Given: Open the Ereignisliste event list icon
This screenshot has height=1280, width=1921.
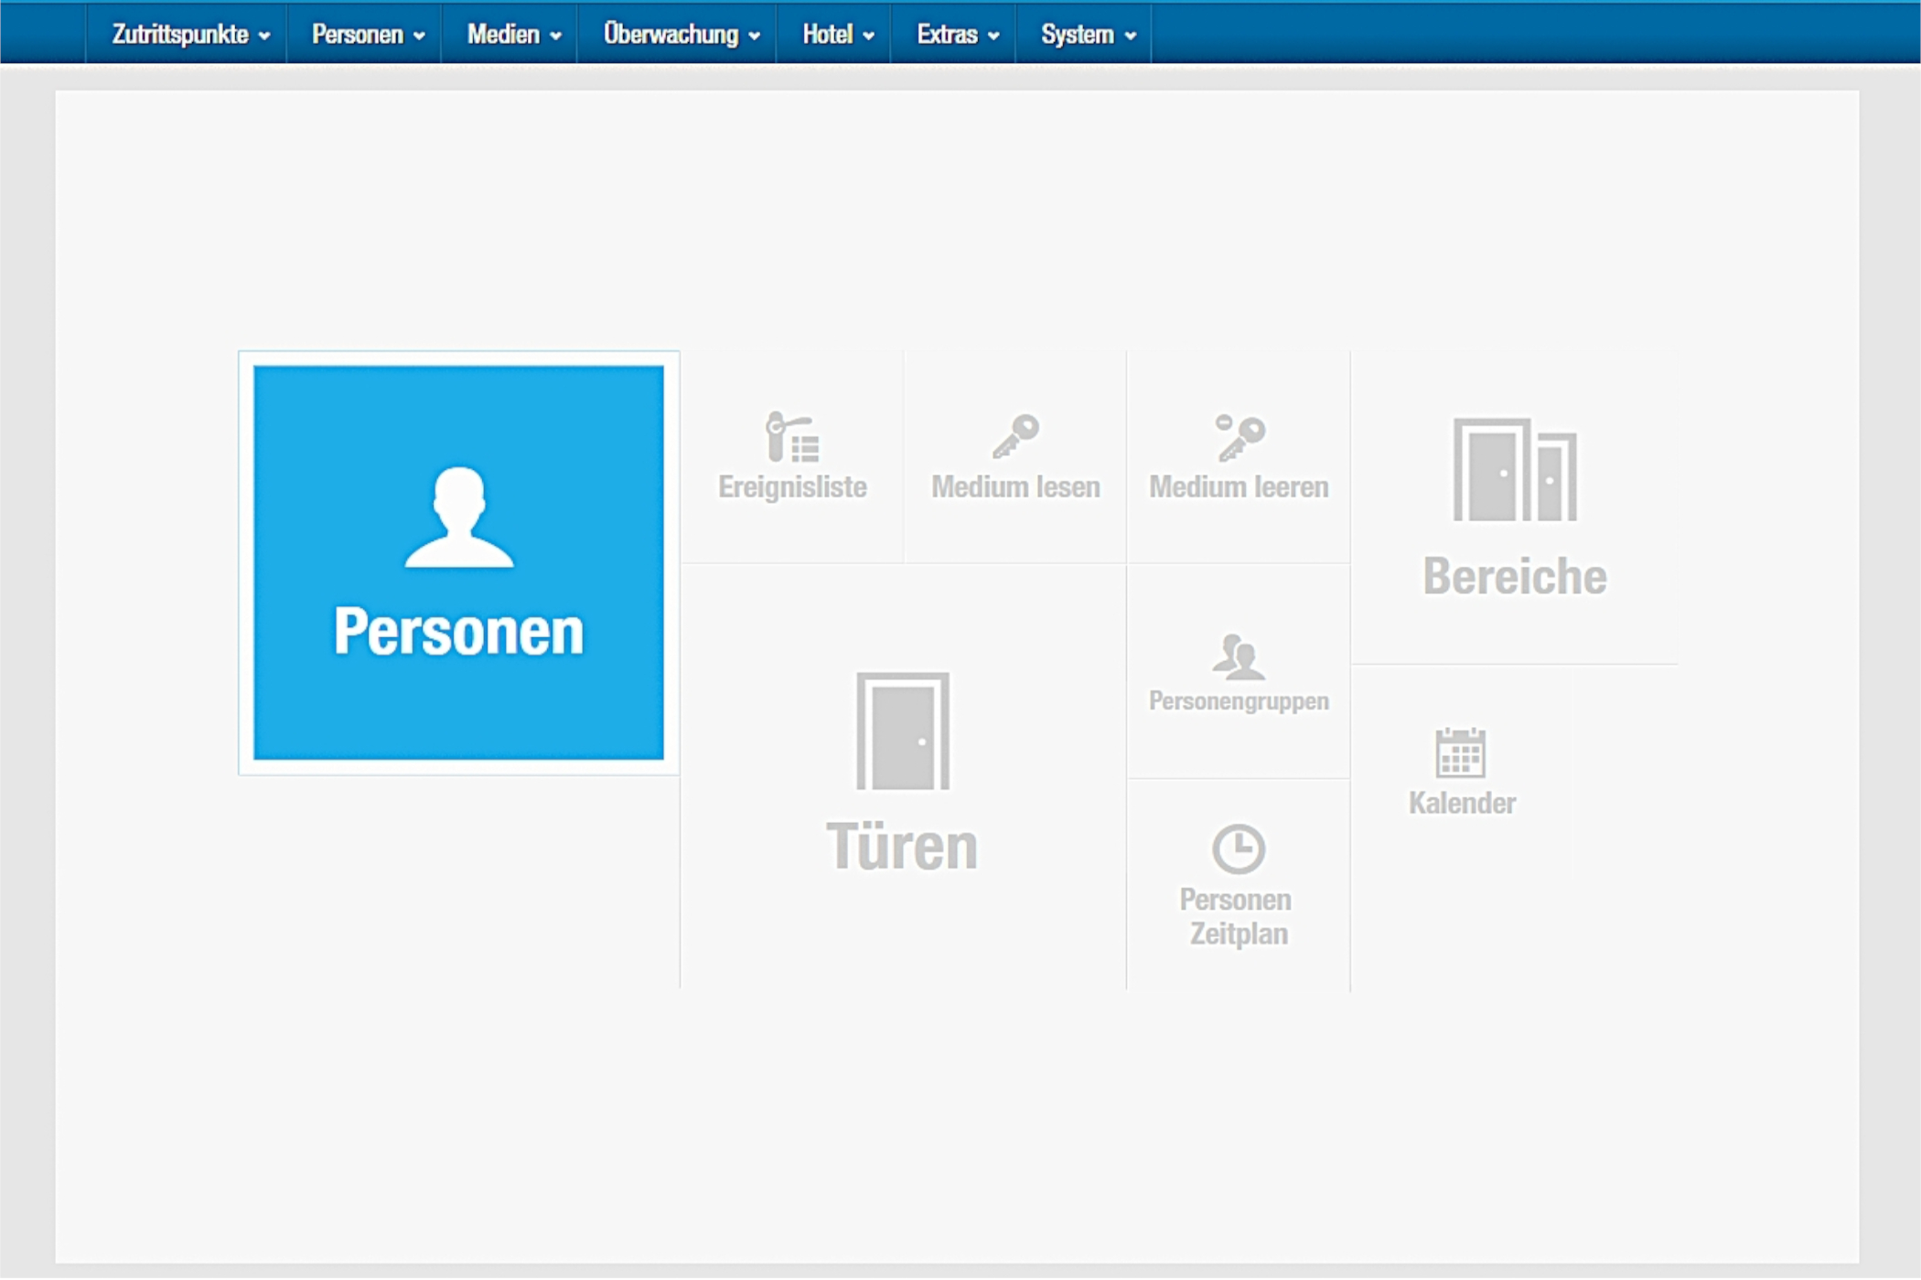Looking at the screenshot, I should (791, 437).
